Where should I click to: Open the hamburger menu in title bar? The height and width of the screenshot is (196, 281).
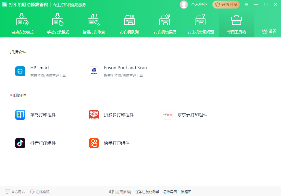247,5
